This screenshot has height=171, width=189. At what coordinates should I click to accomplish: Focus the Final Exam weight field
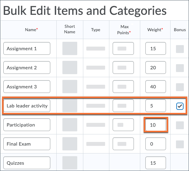pyautogui.click(x=155, y=144)
